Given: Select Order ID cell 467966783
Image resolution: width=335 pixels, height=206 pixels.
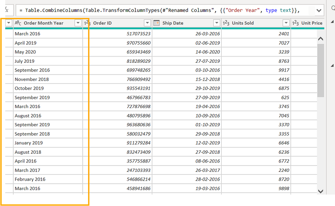Looking at the screenshot, I should coord(117,97).
